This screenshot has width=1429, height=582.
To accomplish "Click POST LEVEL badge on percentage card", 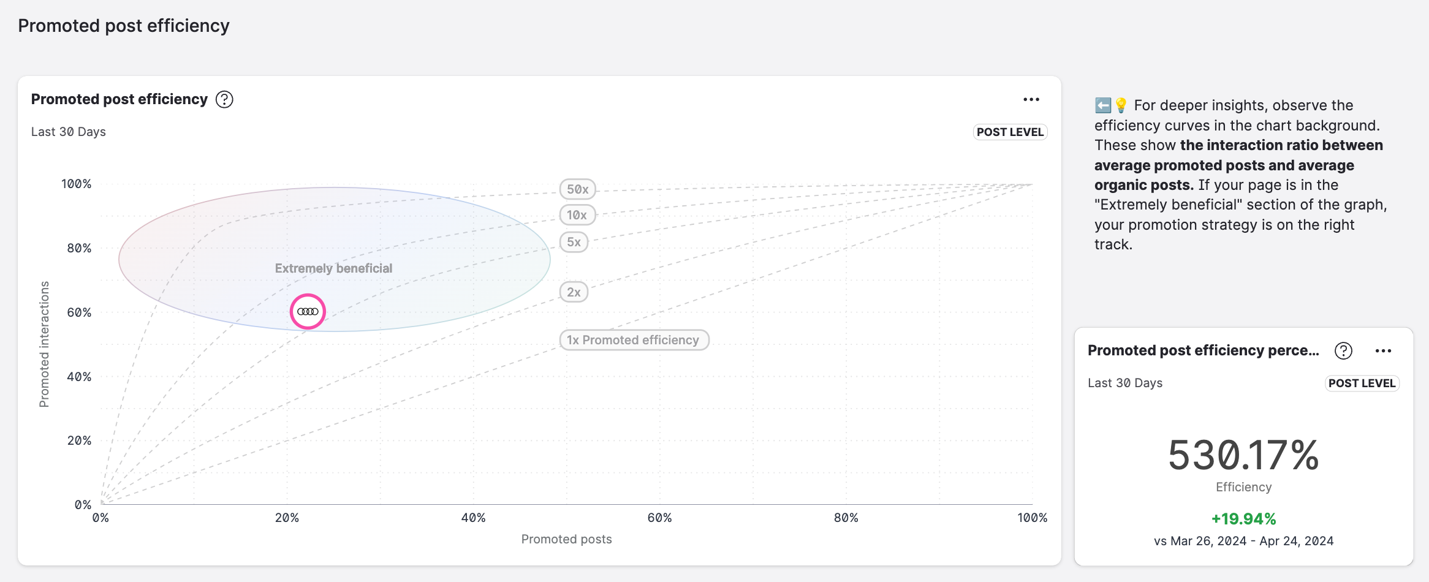I will (1362, 384).
